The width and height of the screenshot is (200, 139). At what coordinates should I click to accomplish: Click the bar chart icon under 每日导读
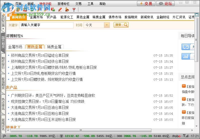coord(186,56)
